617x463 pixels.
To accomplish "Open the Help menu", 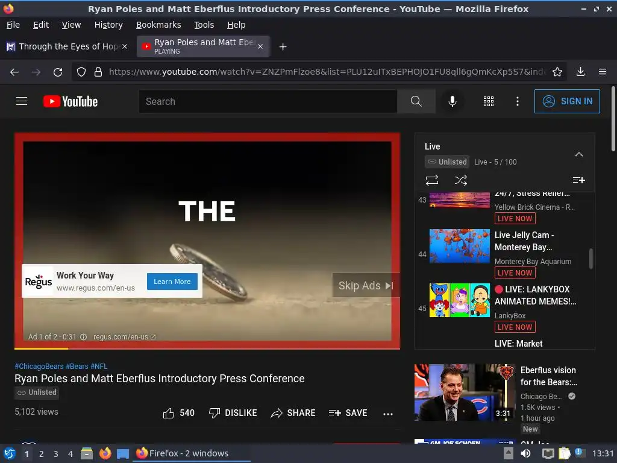I will [236, 25].
